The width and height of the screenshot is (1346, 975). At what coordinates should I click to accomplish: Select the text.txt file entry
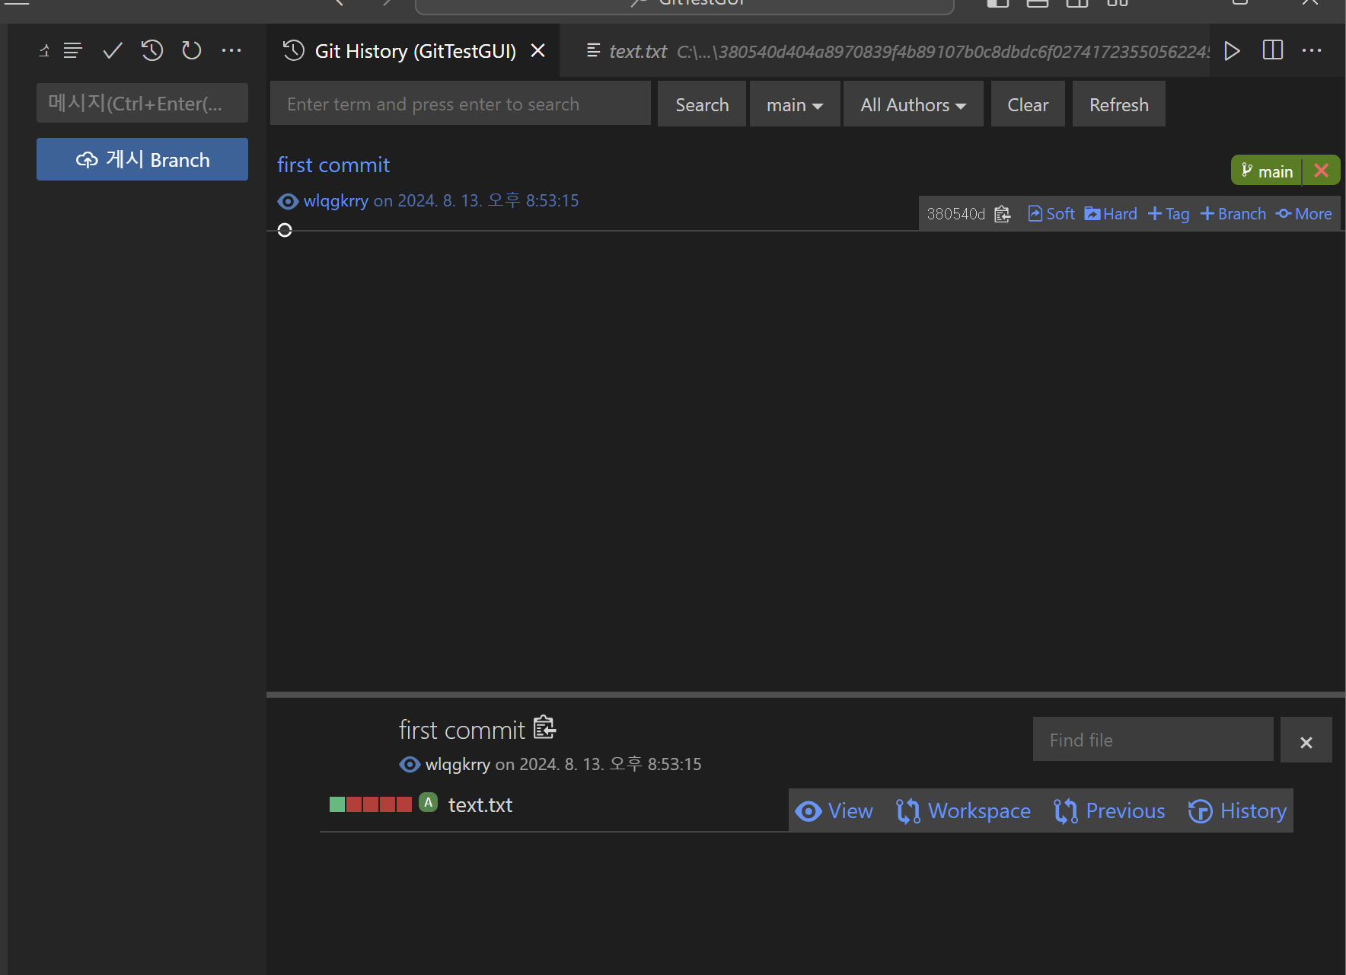[480, 805]
